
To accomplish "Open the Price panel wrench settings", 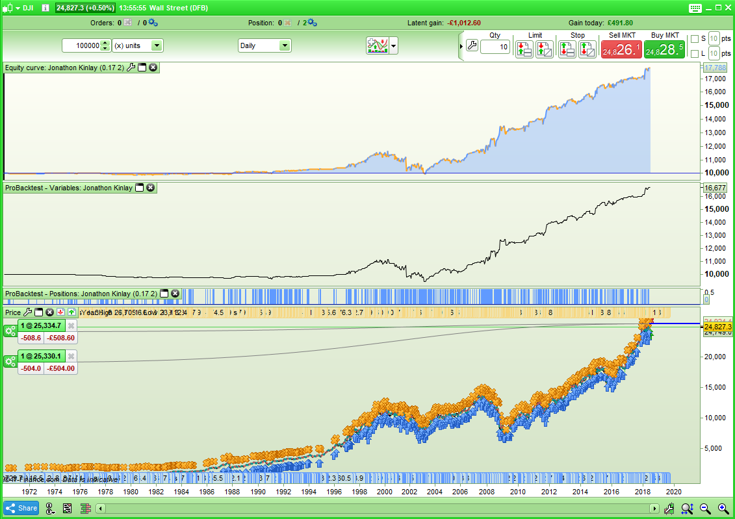I will (28, 312).
